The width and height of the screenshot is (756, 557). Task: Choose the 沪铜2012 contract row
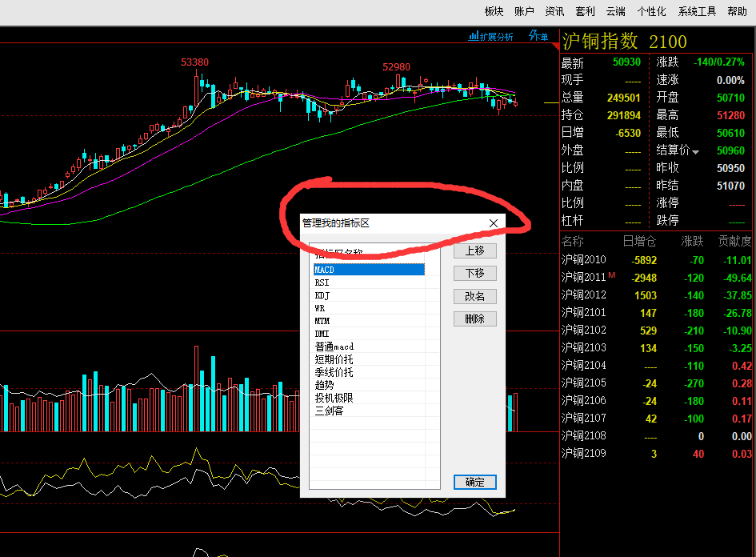584,295
